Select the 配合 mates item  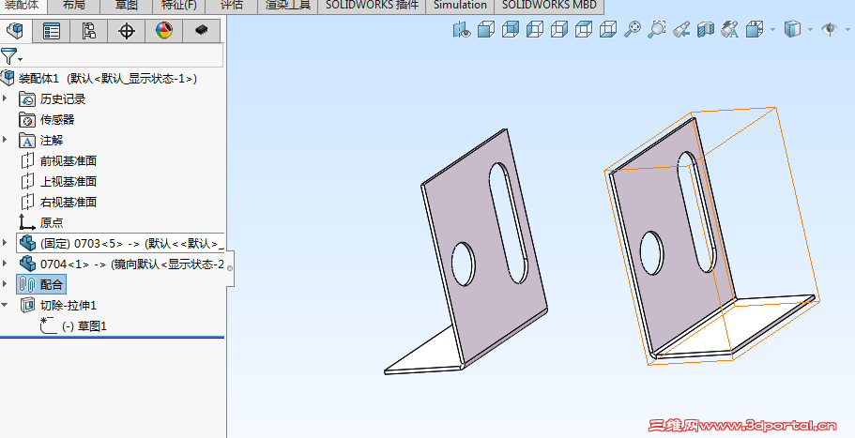pos(41,284)
